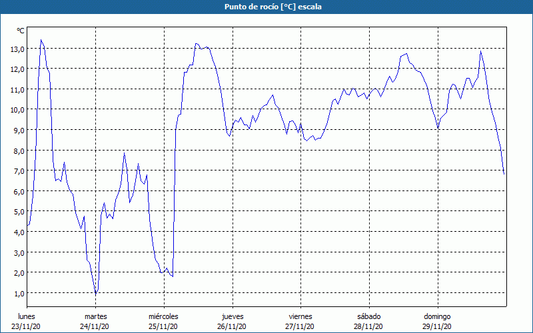Click the 2,0 y-axis value
This screenshot has width=533, height=333.
coord(19,273)
